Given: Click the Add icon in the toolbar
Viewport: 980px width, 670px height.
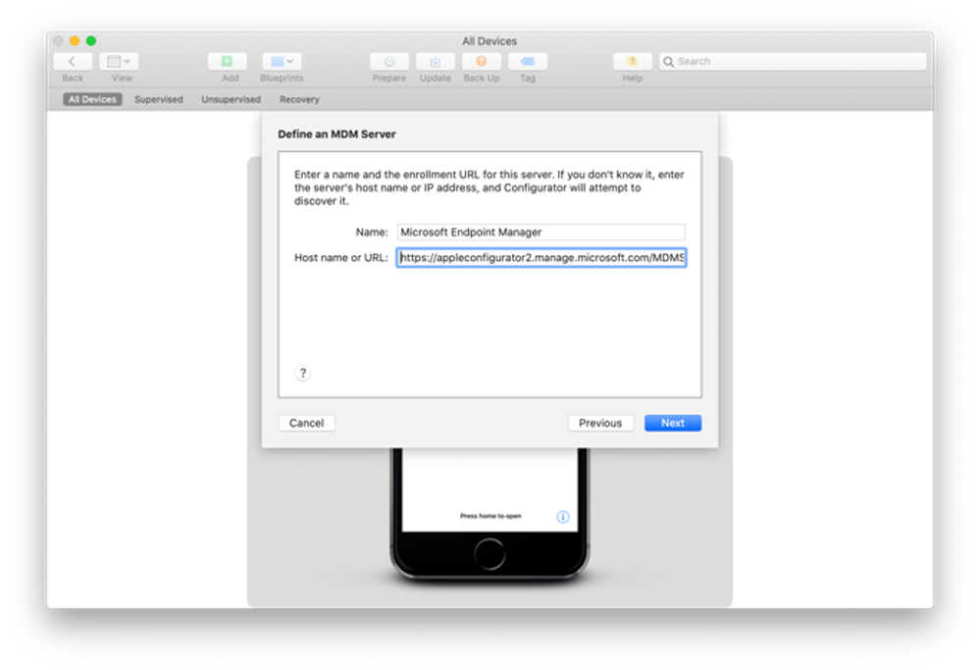Looking at the screenshot, I should (x=228, y=61).
